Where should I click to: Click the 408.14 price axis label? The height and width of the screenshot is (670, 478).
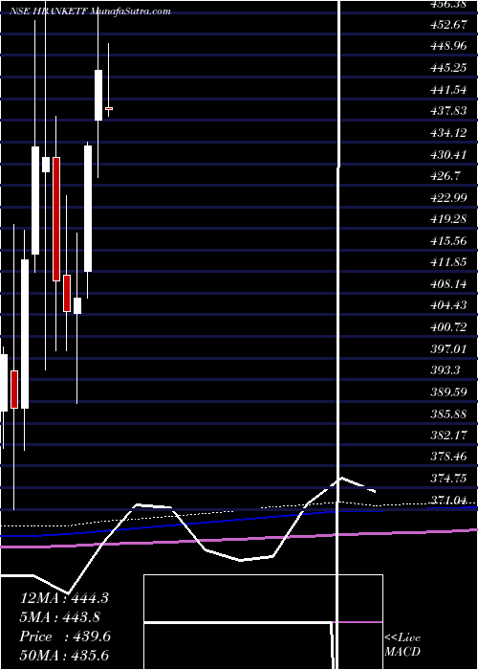pyautogui.click(x=448, y=284)
